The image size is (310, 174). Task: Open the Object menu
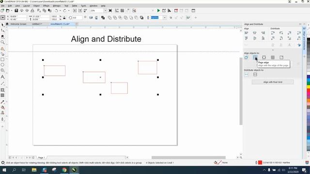tap(36, 6)
